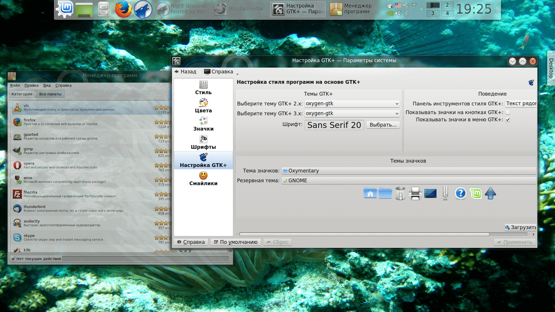Click the horizontal scrollbar in settings panel

tap(364, 234)
